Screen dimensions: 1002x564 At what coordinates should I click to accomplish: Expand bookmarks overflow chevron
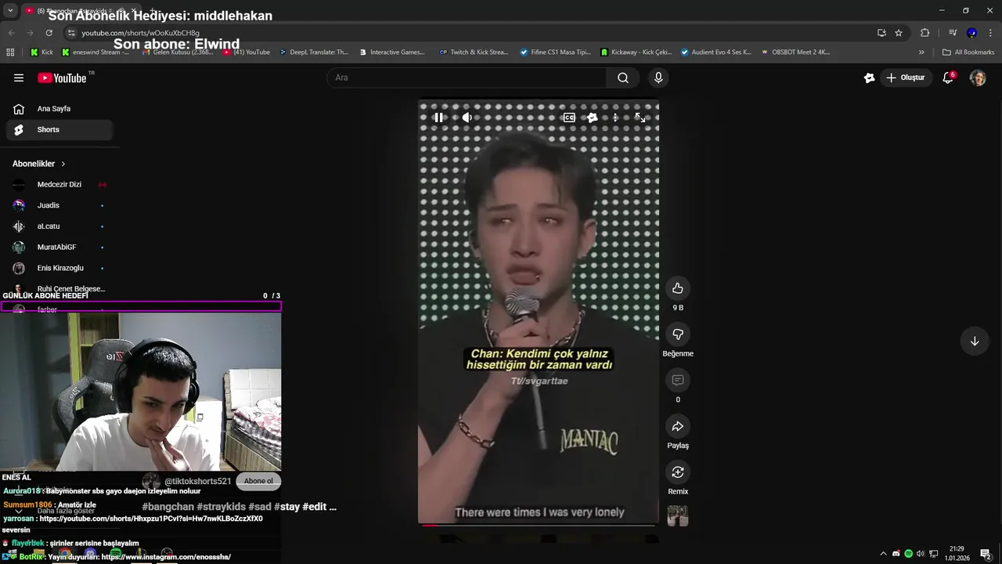921,52
